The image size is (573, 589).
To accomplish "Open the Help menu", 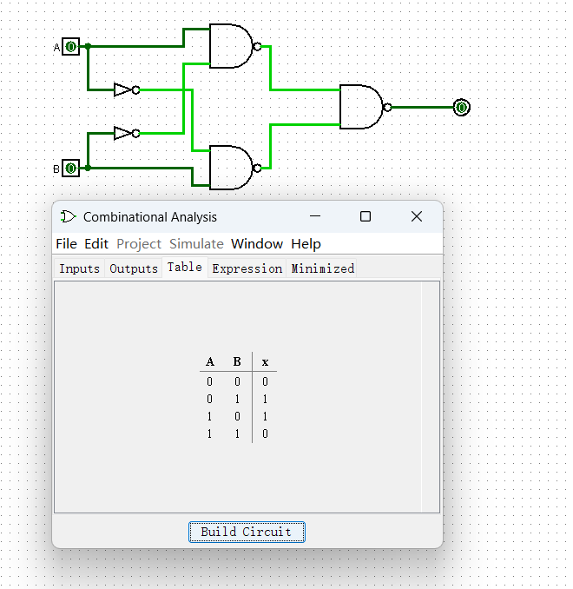I will [x=306, y=243].
